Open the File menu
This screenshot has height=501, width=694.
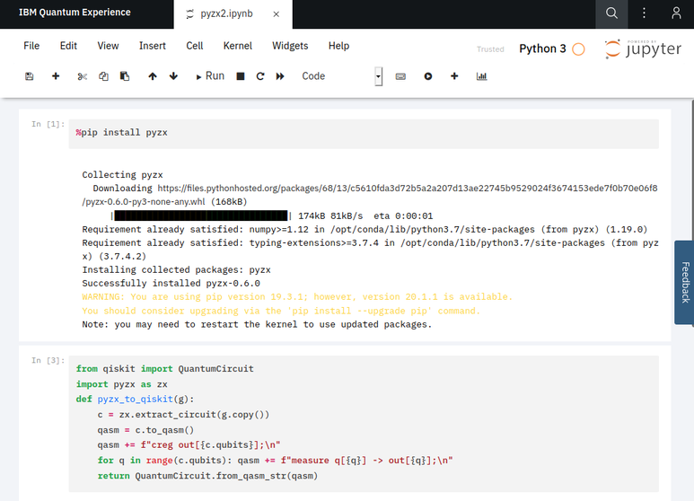(31, 46)
